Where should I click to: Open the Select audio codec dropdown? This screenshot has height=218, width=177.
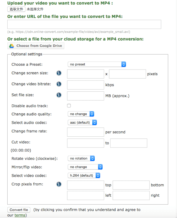pos(82,122)
